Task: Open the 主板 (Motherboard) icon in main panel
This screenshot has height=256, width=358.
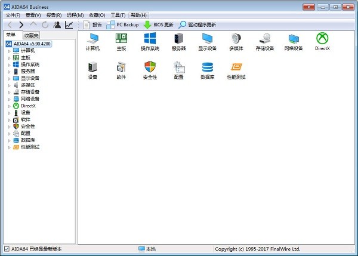Action: pyautogui.click(x=122, y=39)
